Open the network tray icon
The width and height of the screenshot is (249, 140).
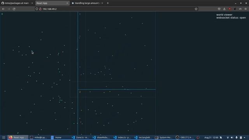pos(228,138)
